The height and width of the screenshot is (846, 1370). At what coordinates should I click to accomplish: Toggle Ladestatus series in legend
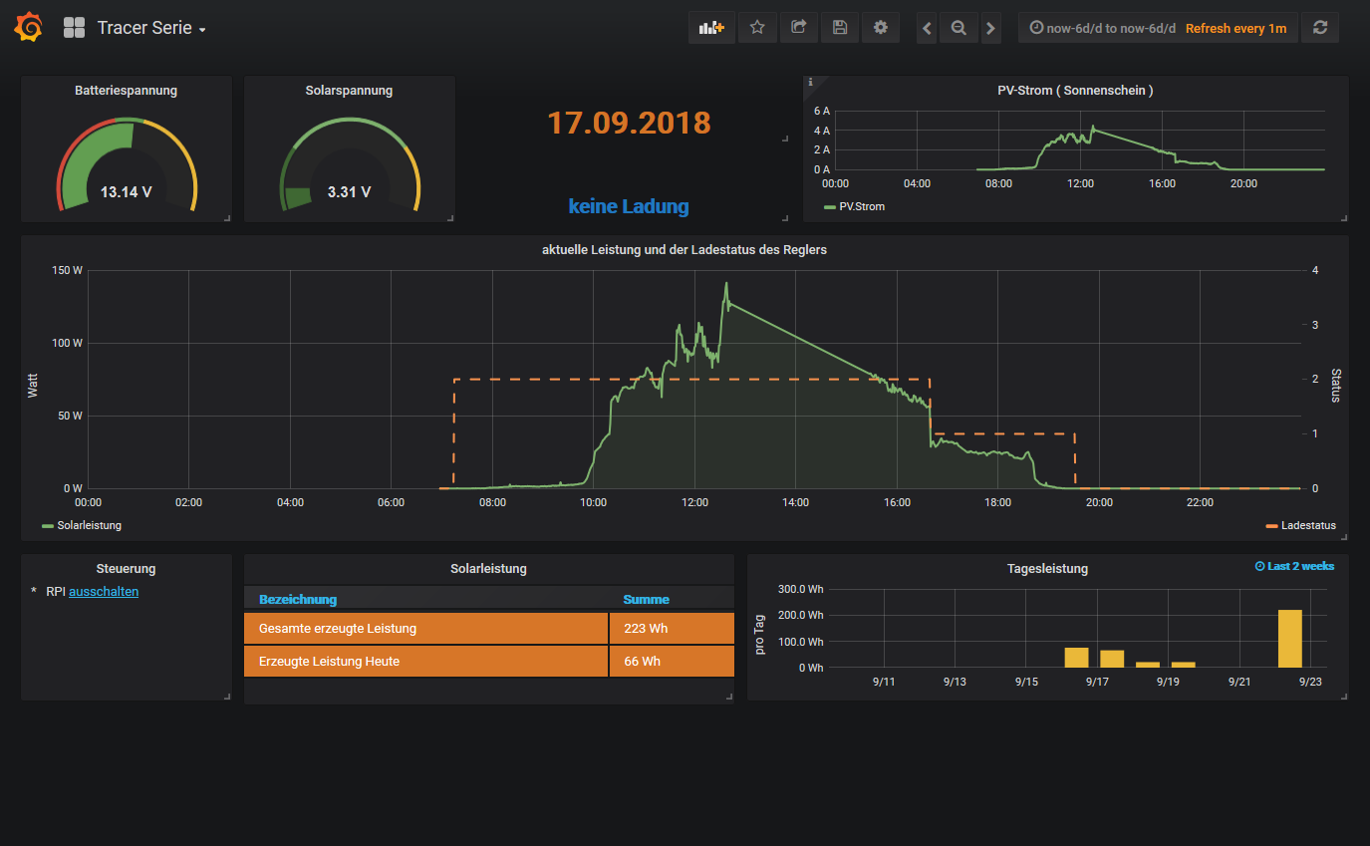[x=1307, y=525]
